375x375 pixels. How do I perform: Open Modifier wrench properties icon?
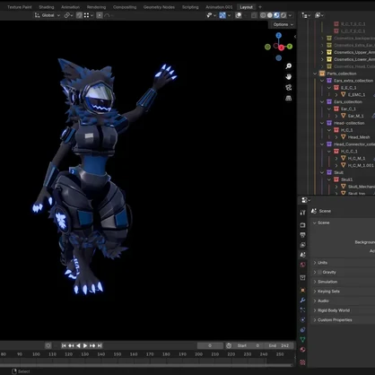coord(302,300)
